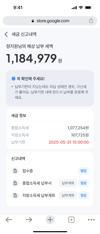Go back using the header chevron arrow
This screenshot has width=100, height=234.
pyautogui.click(x=6, y=34)
